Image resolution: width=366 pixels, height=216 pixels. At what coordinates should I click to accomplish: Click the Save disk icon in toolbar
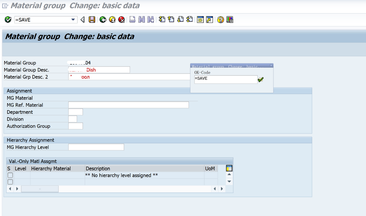pyautogui.click(x=92, y=19)
